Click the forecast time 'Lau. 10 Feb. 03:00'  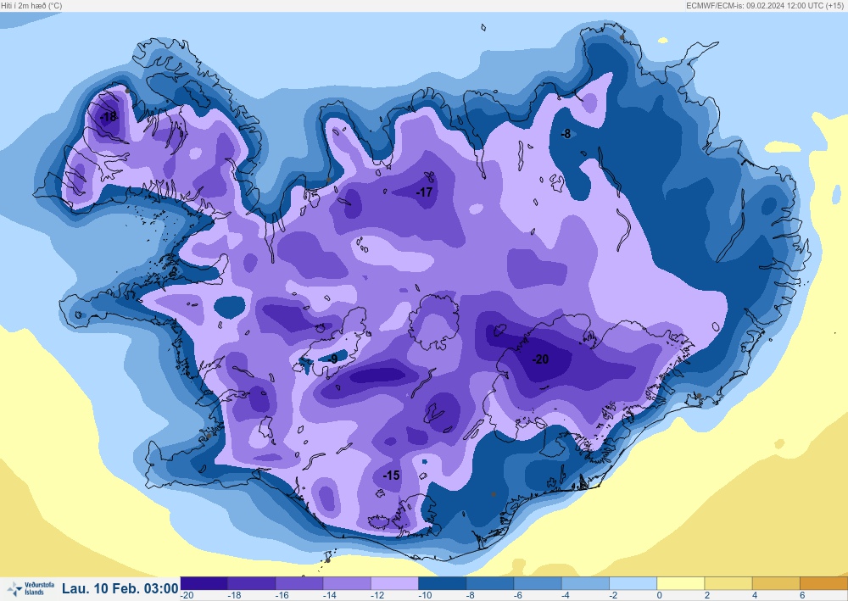120,588
